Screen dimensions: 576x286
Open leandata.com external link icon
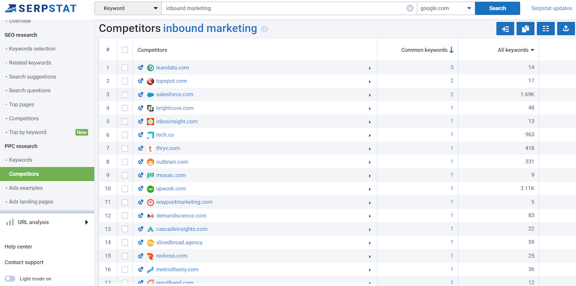[x=141, y=68]
